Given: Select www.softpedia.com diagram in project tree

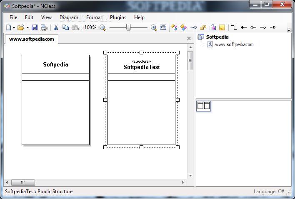Looking at the screenshot, I should click(x=234, y=44).
